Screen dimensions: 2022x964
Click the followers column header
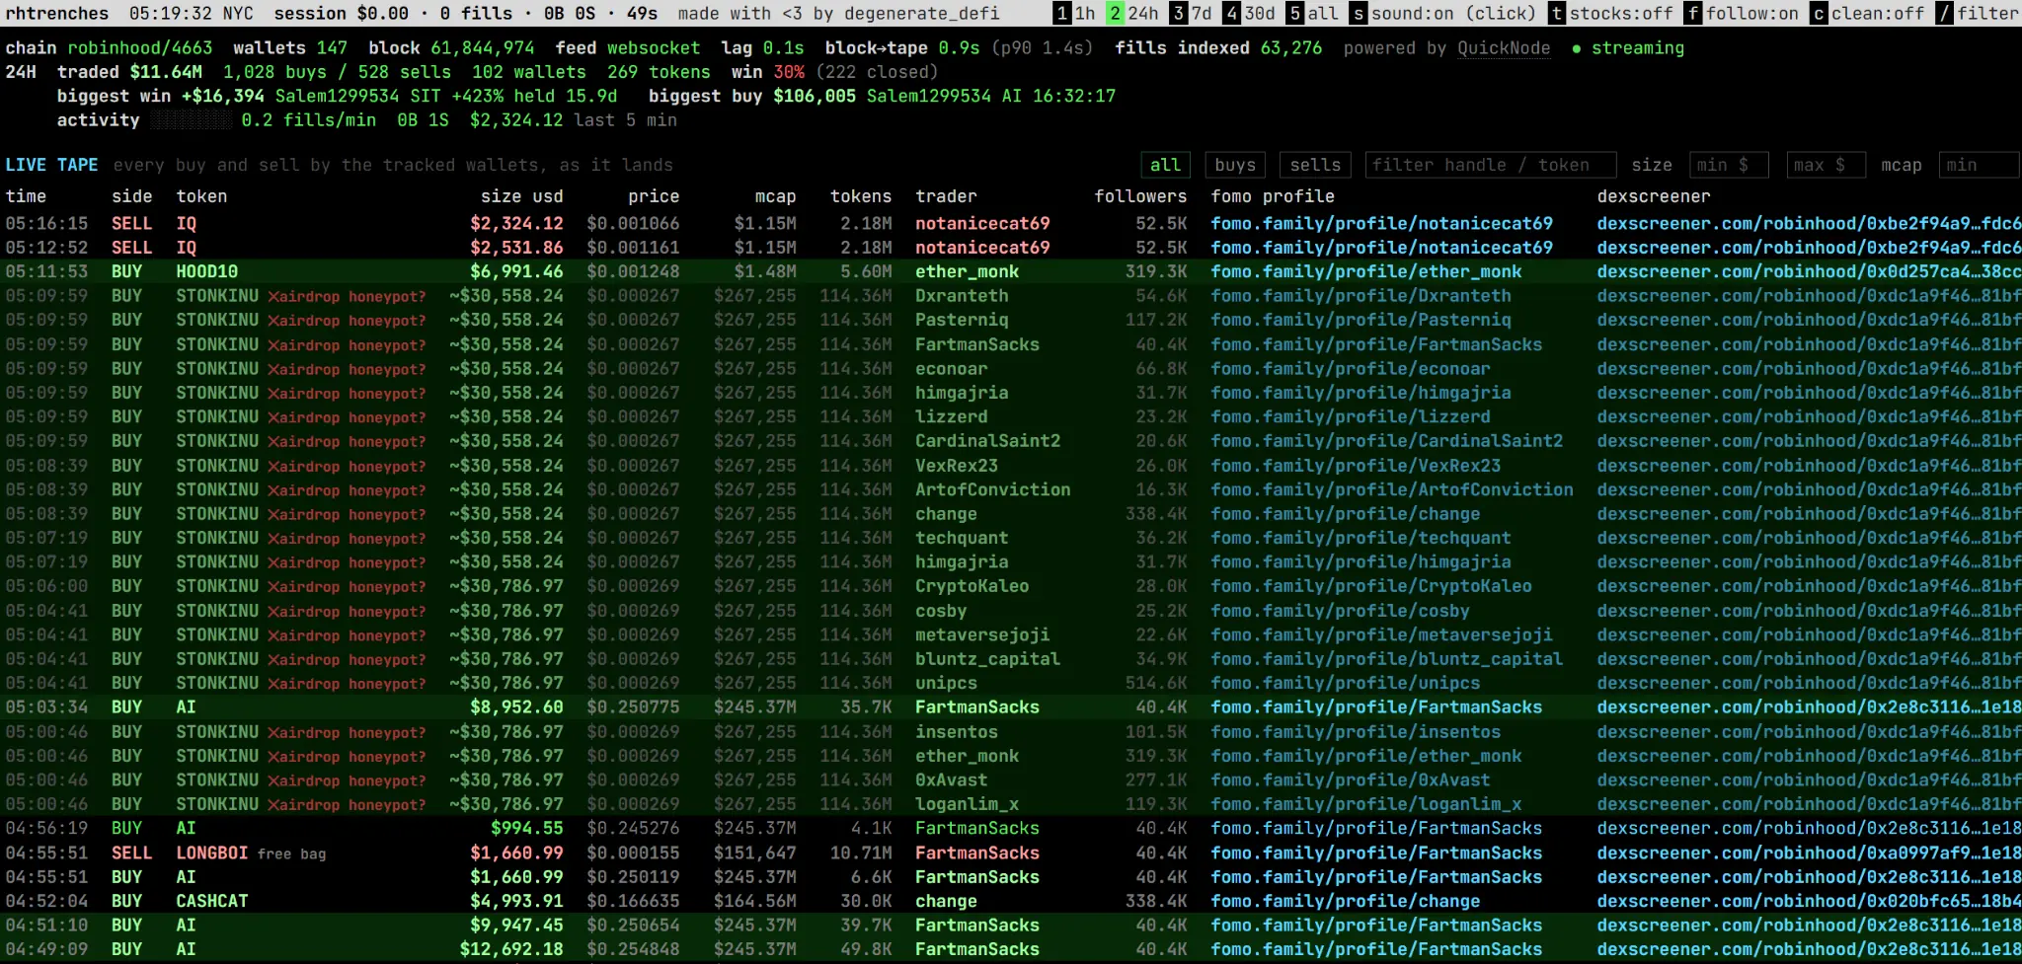pos(1140,196)
